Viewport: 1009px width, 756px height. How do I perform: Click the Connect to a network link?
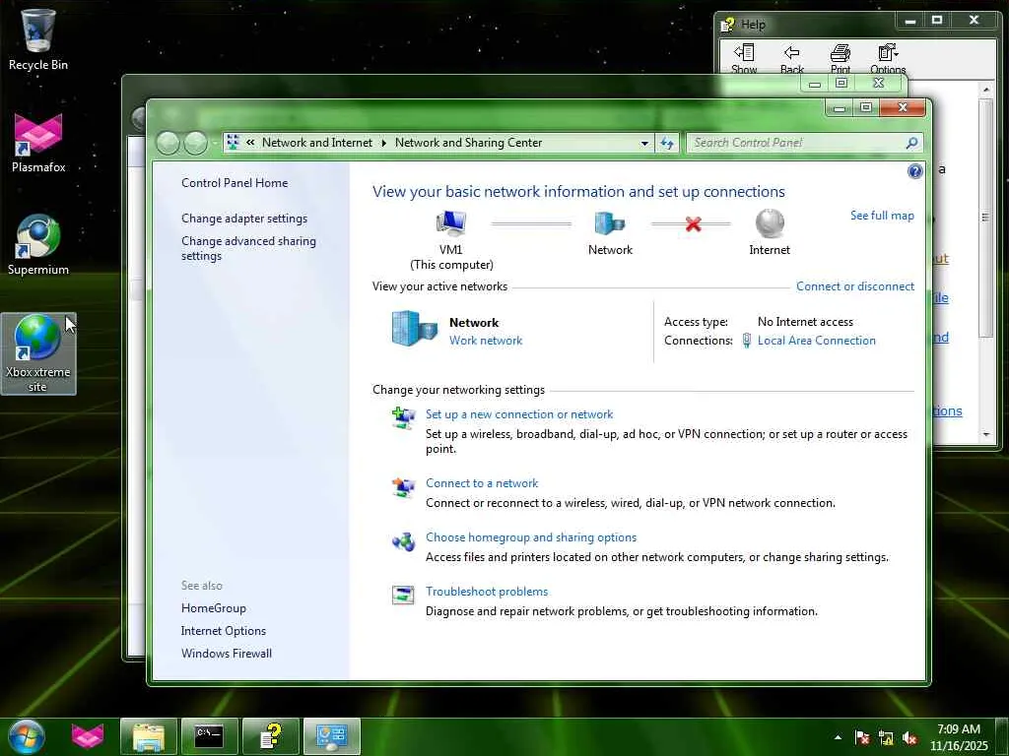[481, 483]
